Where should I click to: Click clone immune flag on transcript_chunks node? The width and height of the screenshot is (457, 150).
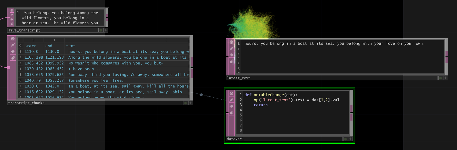click(13, 45)
